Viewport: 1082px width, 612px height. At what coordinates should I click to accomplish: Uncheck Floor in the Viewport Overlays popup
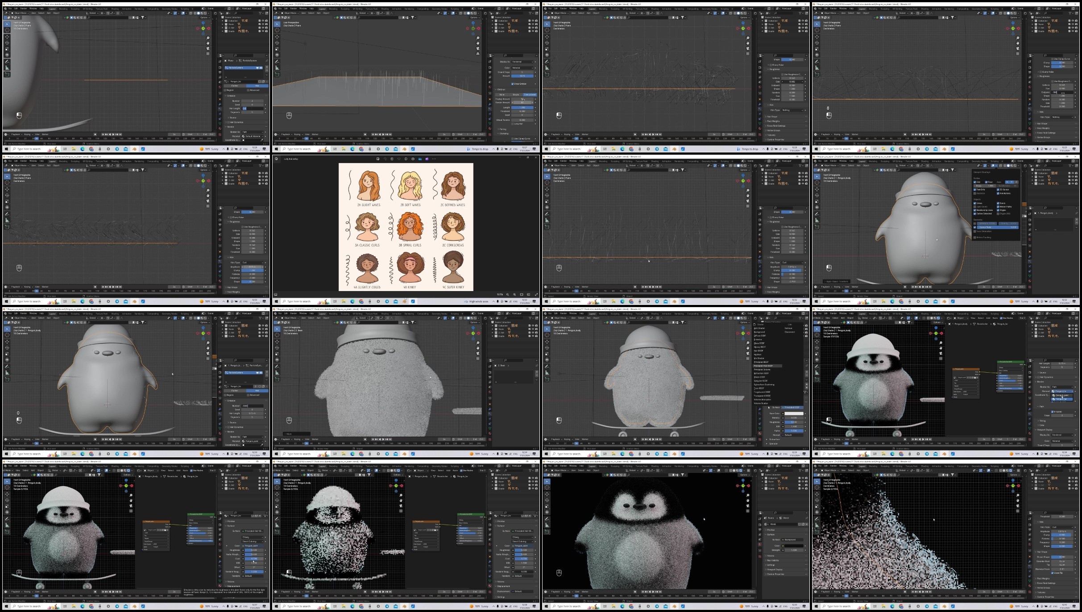[x=986, y=182]
